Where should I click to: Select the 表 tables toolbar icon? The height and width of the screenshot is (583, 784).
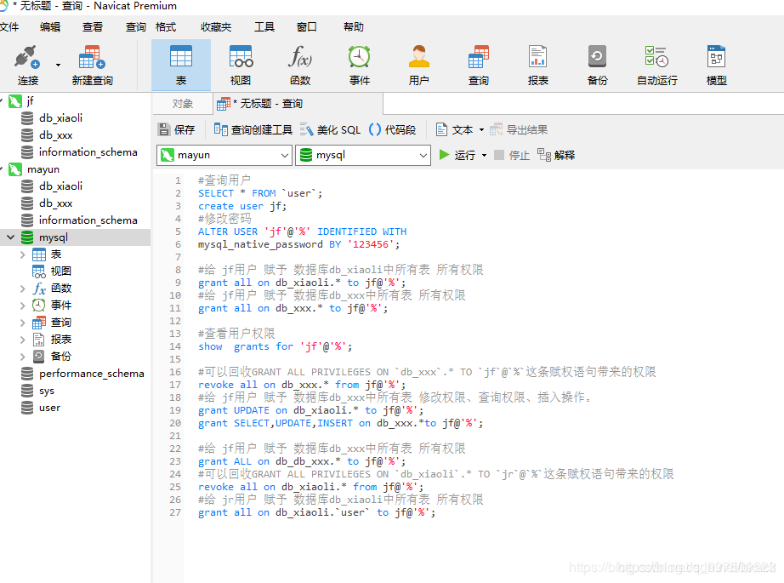click(x=181, y=65)
